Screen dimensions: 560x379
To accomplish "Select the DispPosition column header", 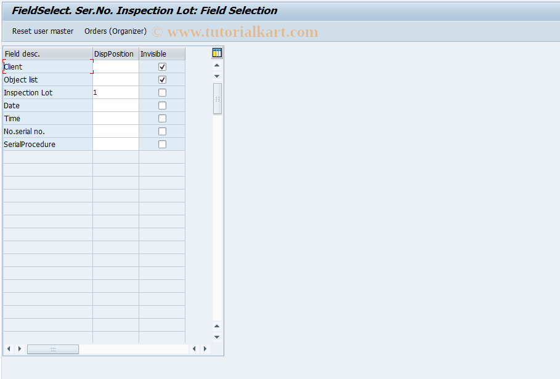I will [115, 54].
